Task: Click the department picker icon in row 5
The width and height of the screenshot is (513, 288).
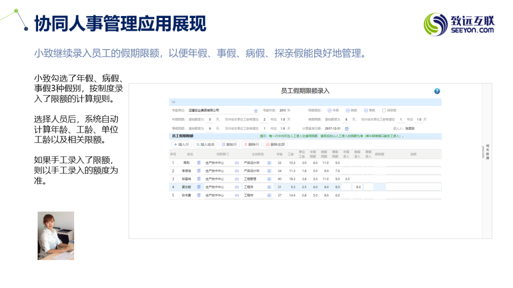Action: pos(237,195)
